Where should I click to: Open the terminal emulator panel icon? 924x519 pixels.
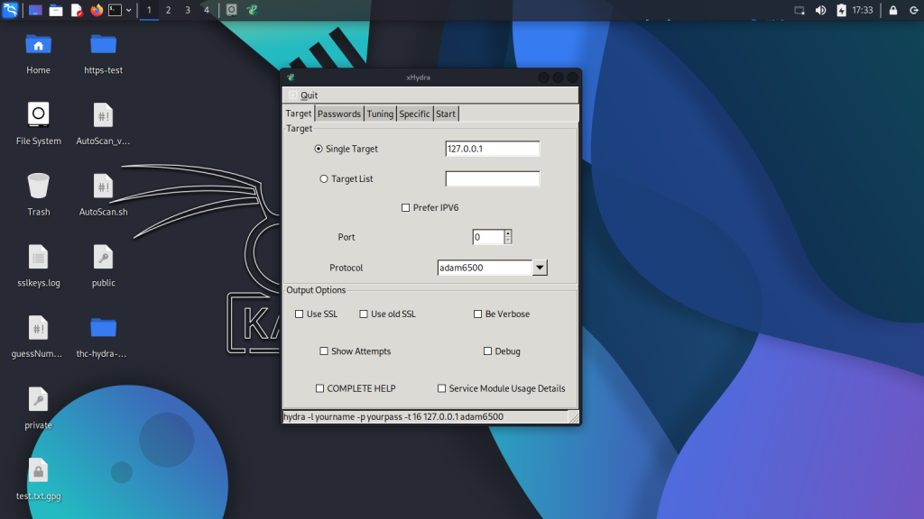115,10
